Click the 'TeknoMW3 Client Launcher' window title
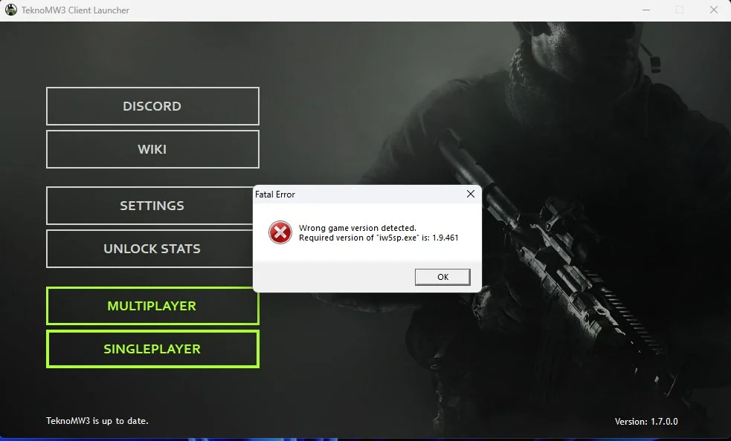 [x=75, y=10]
